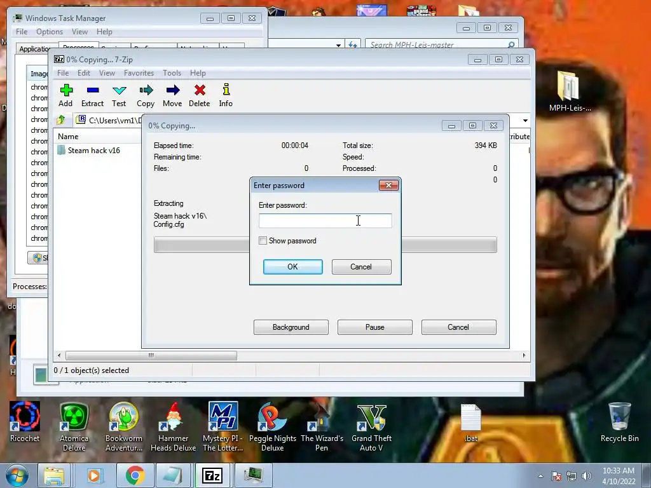The height and width of the screenshot is (488, 651).
Task: Switch to Task Manager Applications tab
Action: [33, 48]
